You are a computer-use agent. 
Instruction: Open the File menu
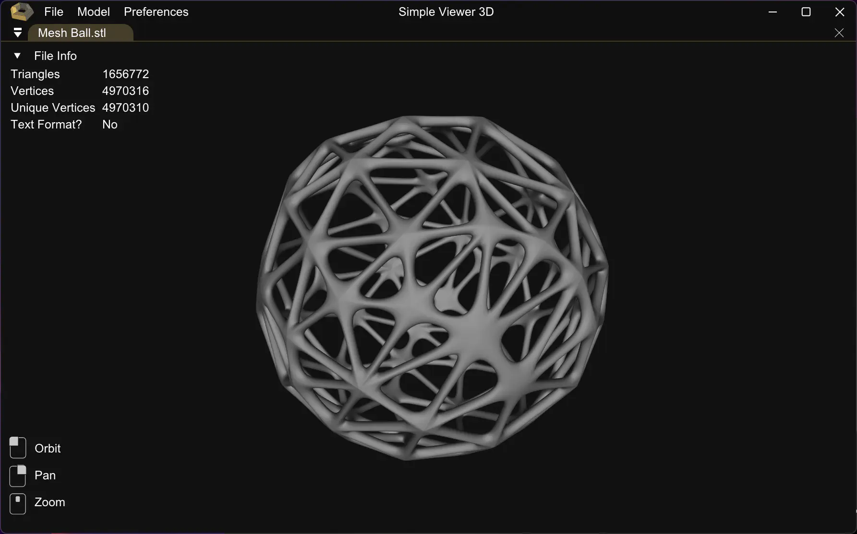pos(53,12)
